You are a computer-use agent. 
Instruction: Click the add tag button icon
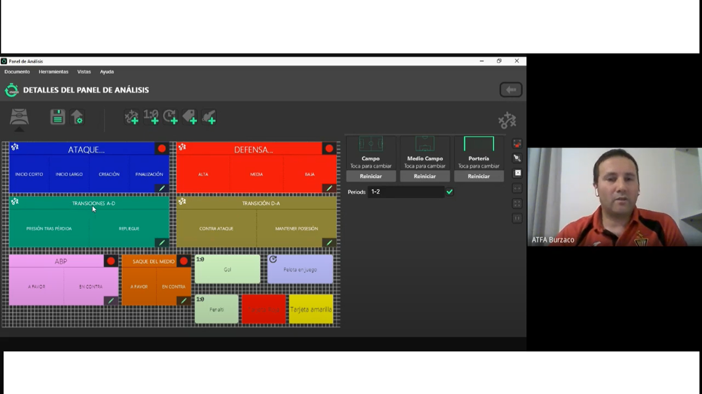pyautogui.click(x=190, y=117)
